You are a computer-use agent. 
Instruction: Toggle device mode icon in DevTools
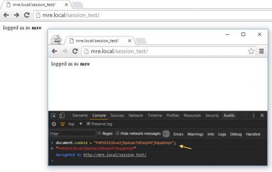tap(62, 116)
